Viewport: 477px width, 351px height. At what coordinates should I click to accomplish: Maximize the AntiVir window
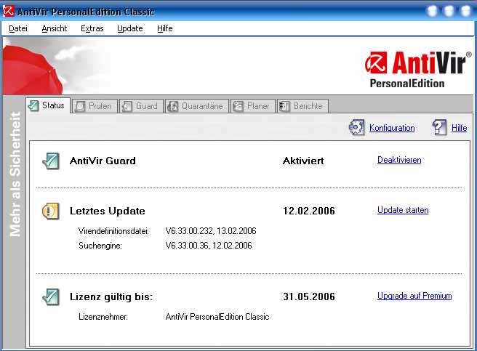pos(449,11)
